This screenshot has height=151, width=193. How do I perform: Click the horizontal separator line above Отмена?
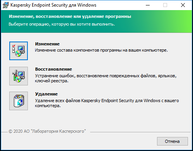(x=140, y=132)
